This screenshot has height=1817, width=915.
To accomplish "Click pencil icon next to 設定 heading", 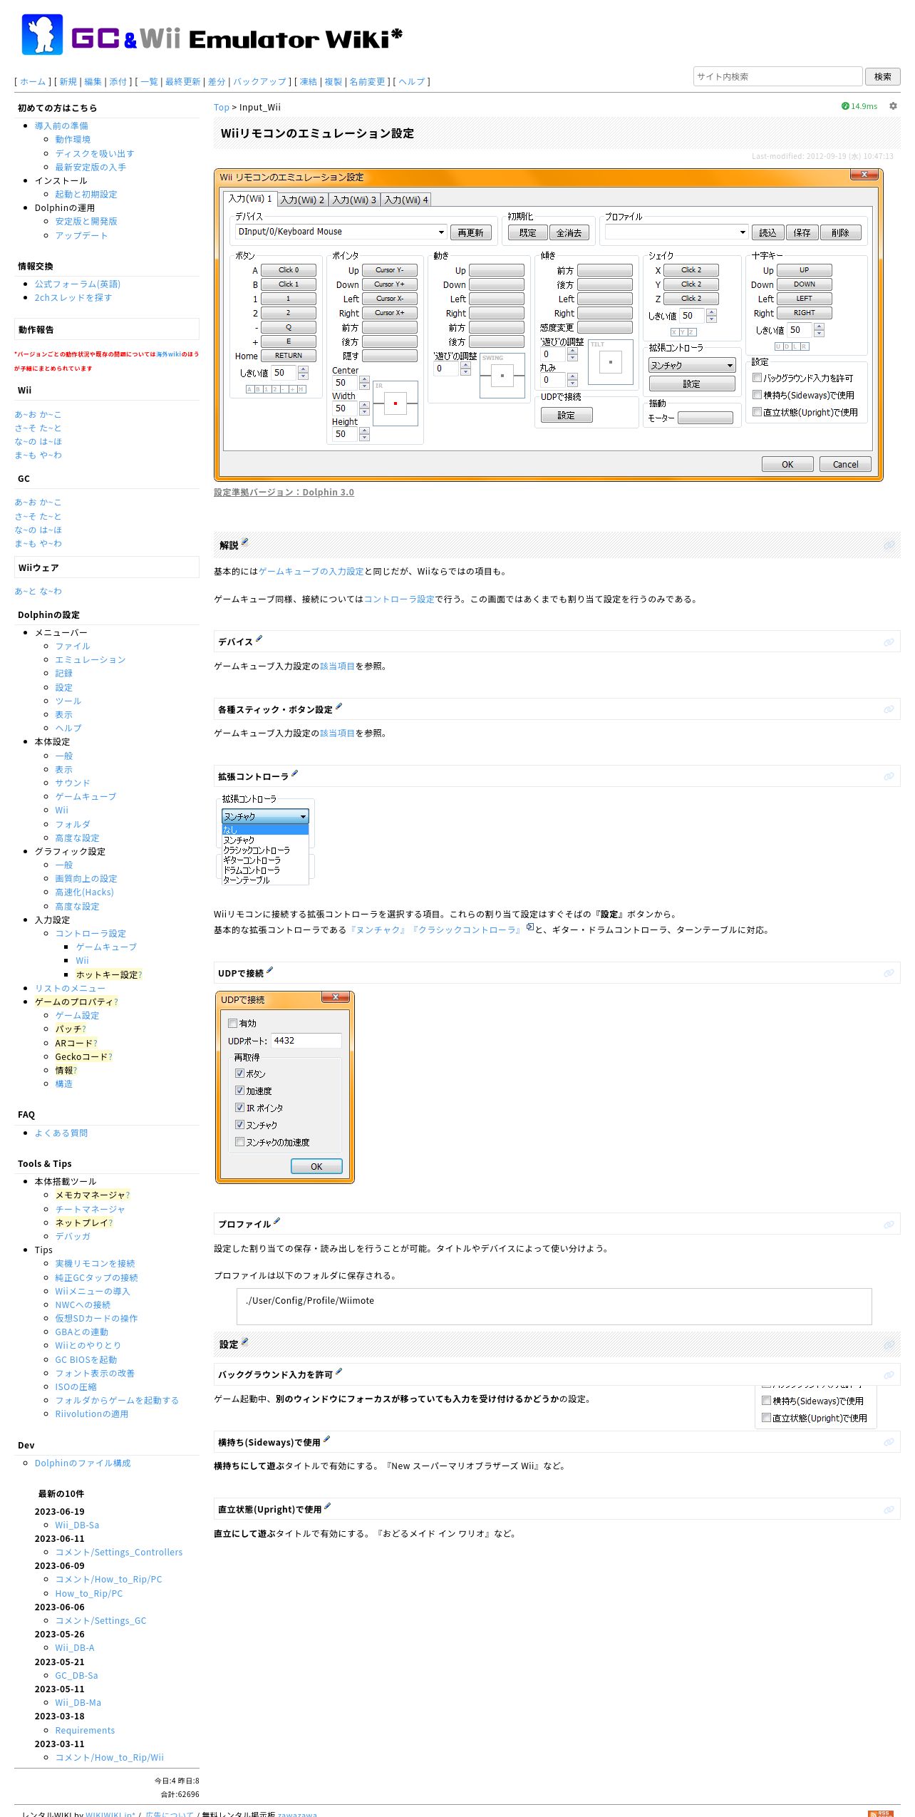I will [x=244, y=1341].
